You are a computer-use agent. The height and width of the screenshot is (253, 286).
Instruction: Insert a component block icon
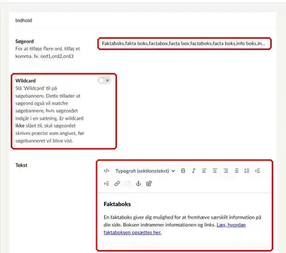coord(149,184)
